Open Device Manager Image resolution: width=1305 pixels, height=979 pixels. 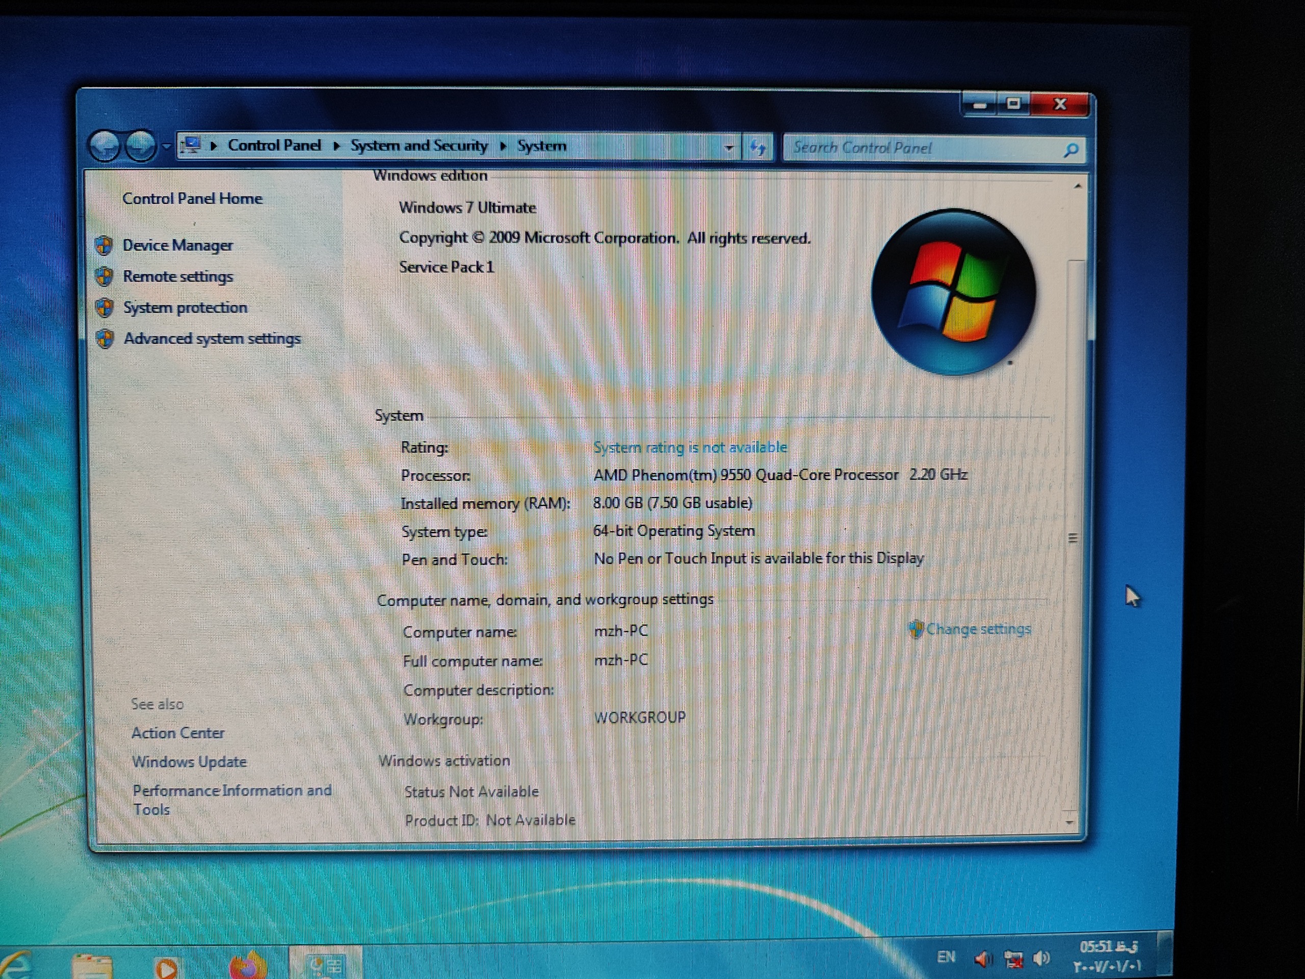pos(177,245)
